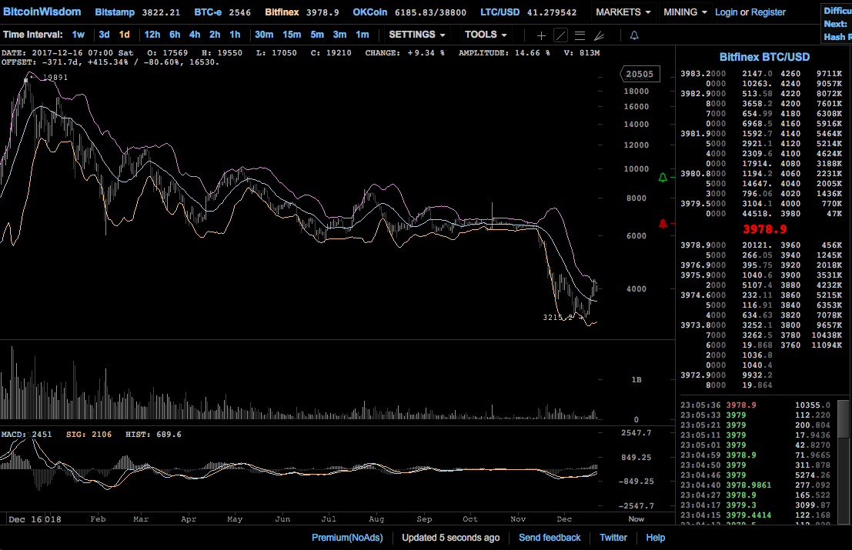This screenshot has height=550, width=852.
Task: Select the 1h time interval
Action: [235, 35]
